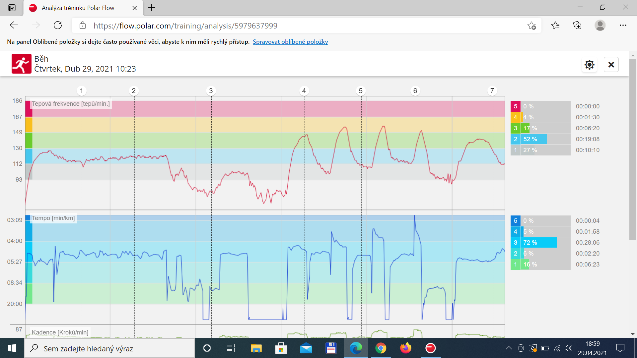This screenshot has width=637, height=358.
Task: Click the heart rate zone 2 time 00:19:08
Action: click(588, 139)
